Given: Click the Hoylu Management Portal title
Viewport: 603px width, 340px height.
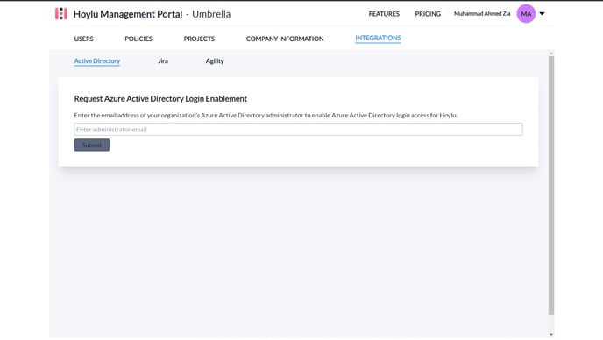Looking at the screenshot, I should point(128,14).
